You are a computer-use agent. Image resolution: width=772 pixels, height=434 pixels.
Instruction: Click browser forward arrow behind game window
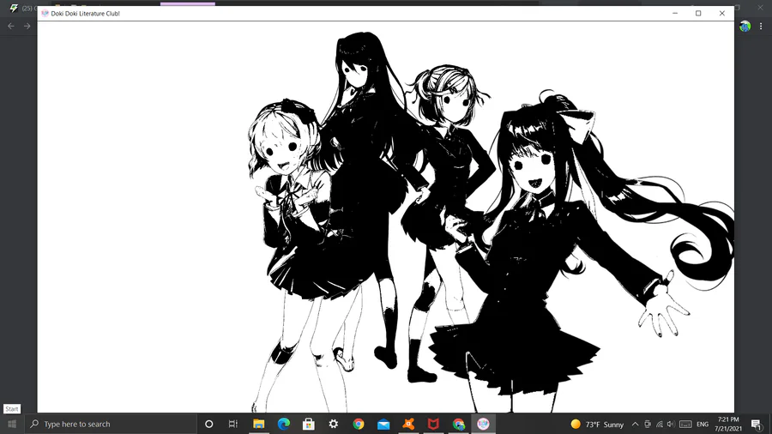pyautogui.click(x=27, y=26)
